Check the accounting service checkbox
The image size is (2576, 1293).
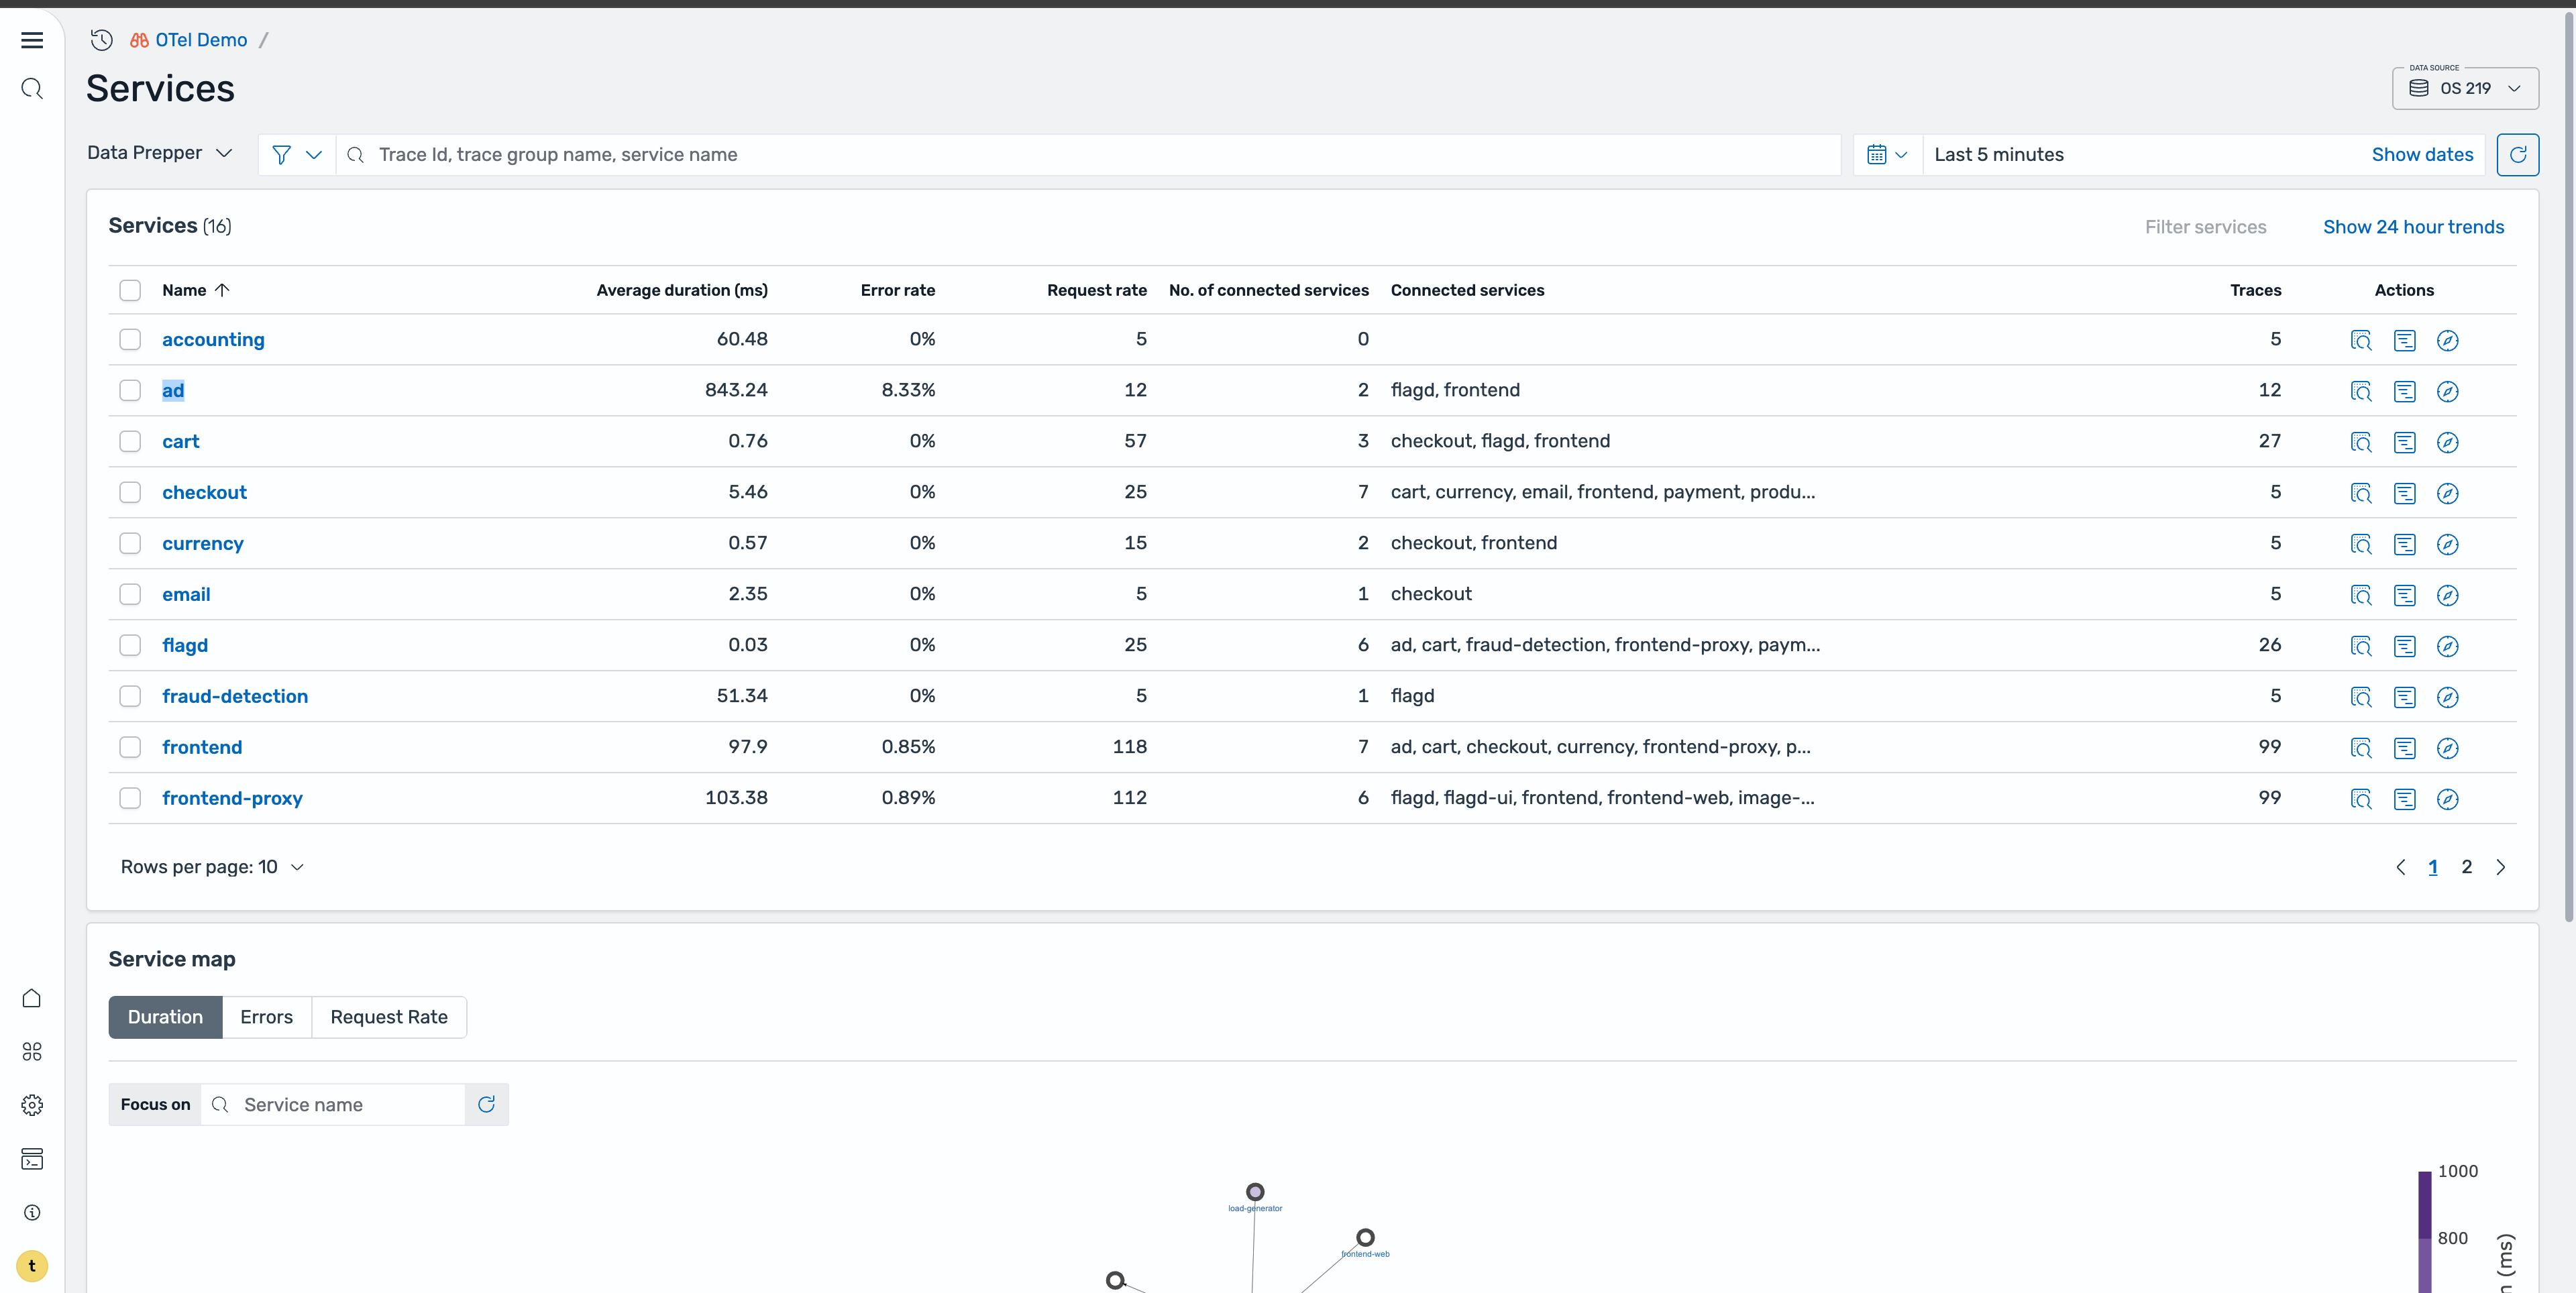click(130, 339)
